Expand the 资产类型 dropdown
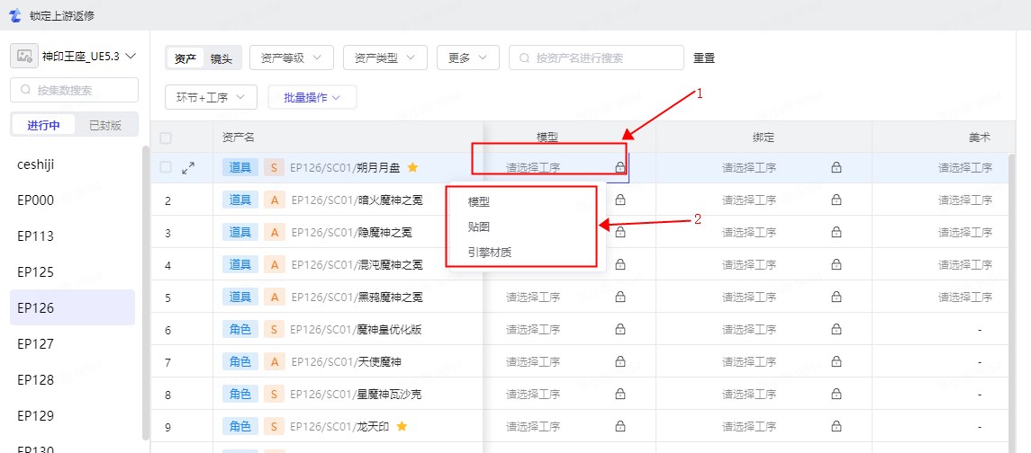Viewport: 1031px width, 453px height. coord(384,58)
